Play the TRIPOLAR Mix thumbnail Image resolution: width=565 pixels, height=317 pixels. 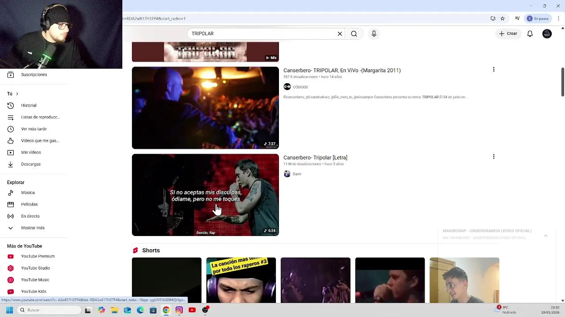point(205,52)
